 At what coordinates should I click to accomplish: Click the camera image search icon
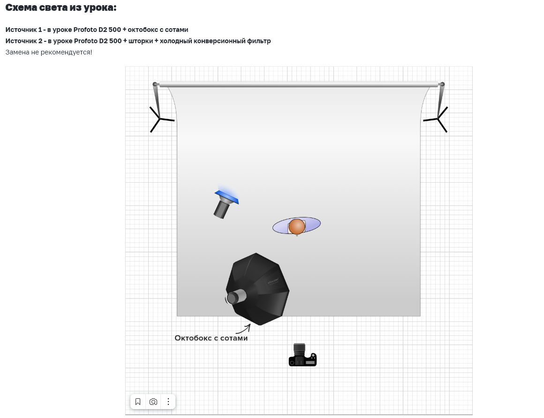click(x=153, y=402)
